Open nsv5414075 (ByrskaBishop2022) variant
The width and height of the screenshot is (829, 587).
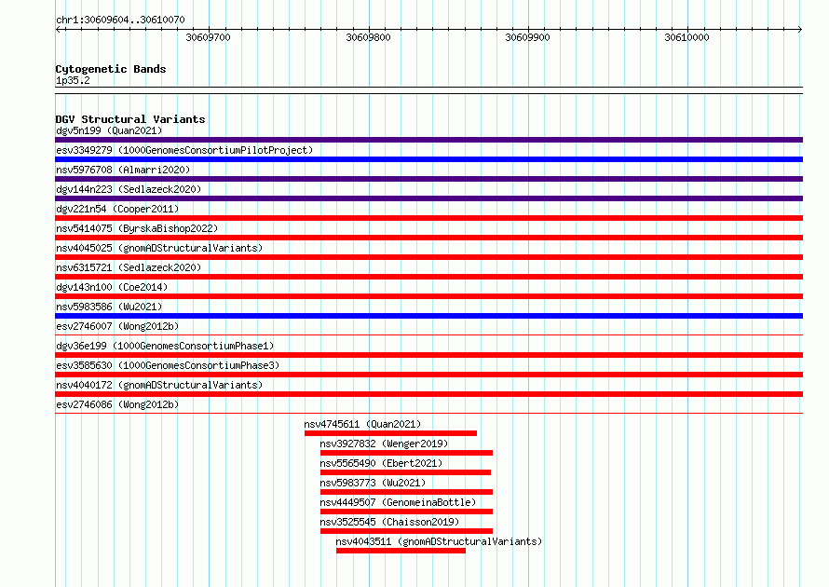click(137, 228)
